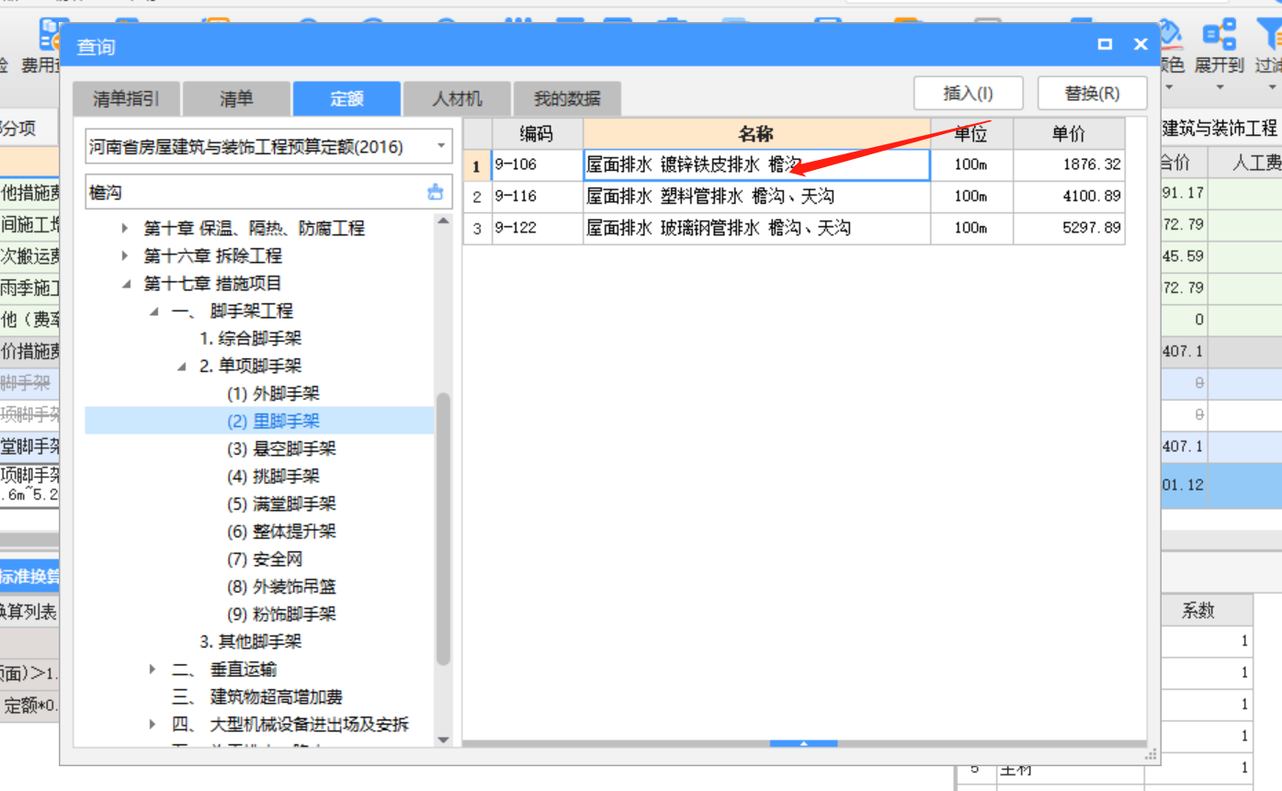
Task: Select code cell 9-122
Action: tap(537, 228)
